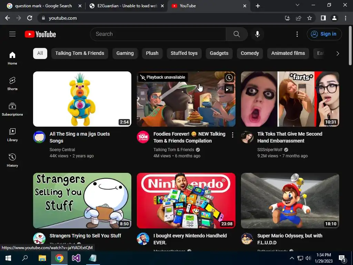This screenshot has height=265, width=353.
Task: Open Foodies Forever video title link
Action: (x=189, y=137)
